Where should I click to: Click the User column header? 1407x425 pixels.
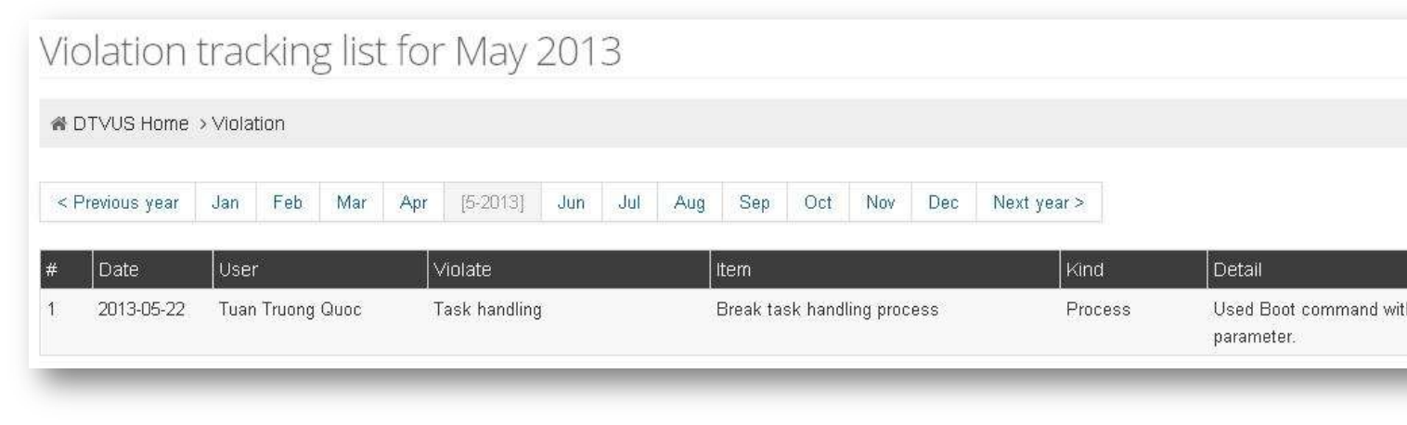point(238,270)
